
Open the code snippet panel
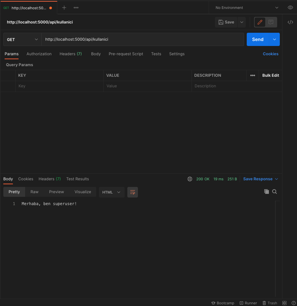290,22
